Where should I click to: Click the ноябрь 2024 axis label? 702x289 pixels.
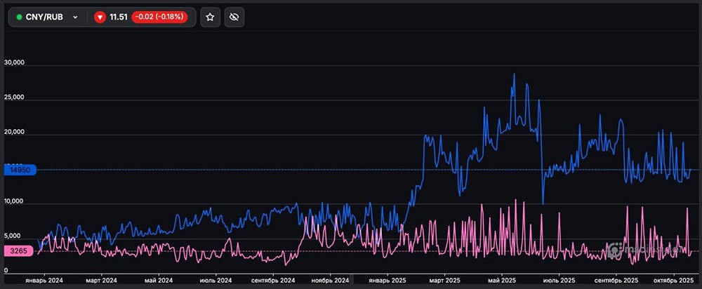click(x=330, y=281)
